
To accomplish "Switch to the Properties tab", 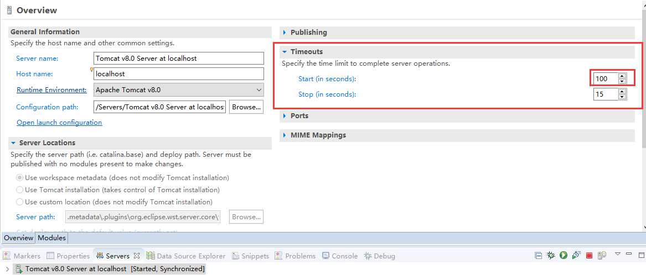I will coord(68,256).
